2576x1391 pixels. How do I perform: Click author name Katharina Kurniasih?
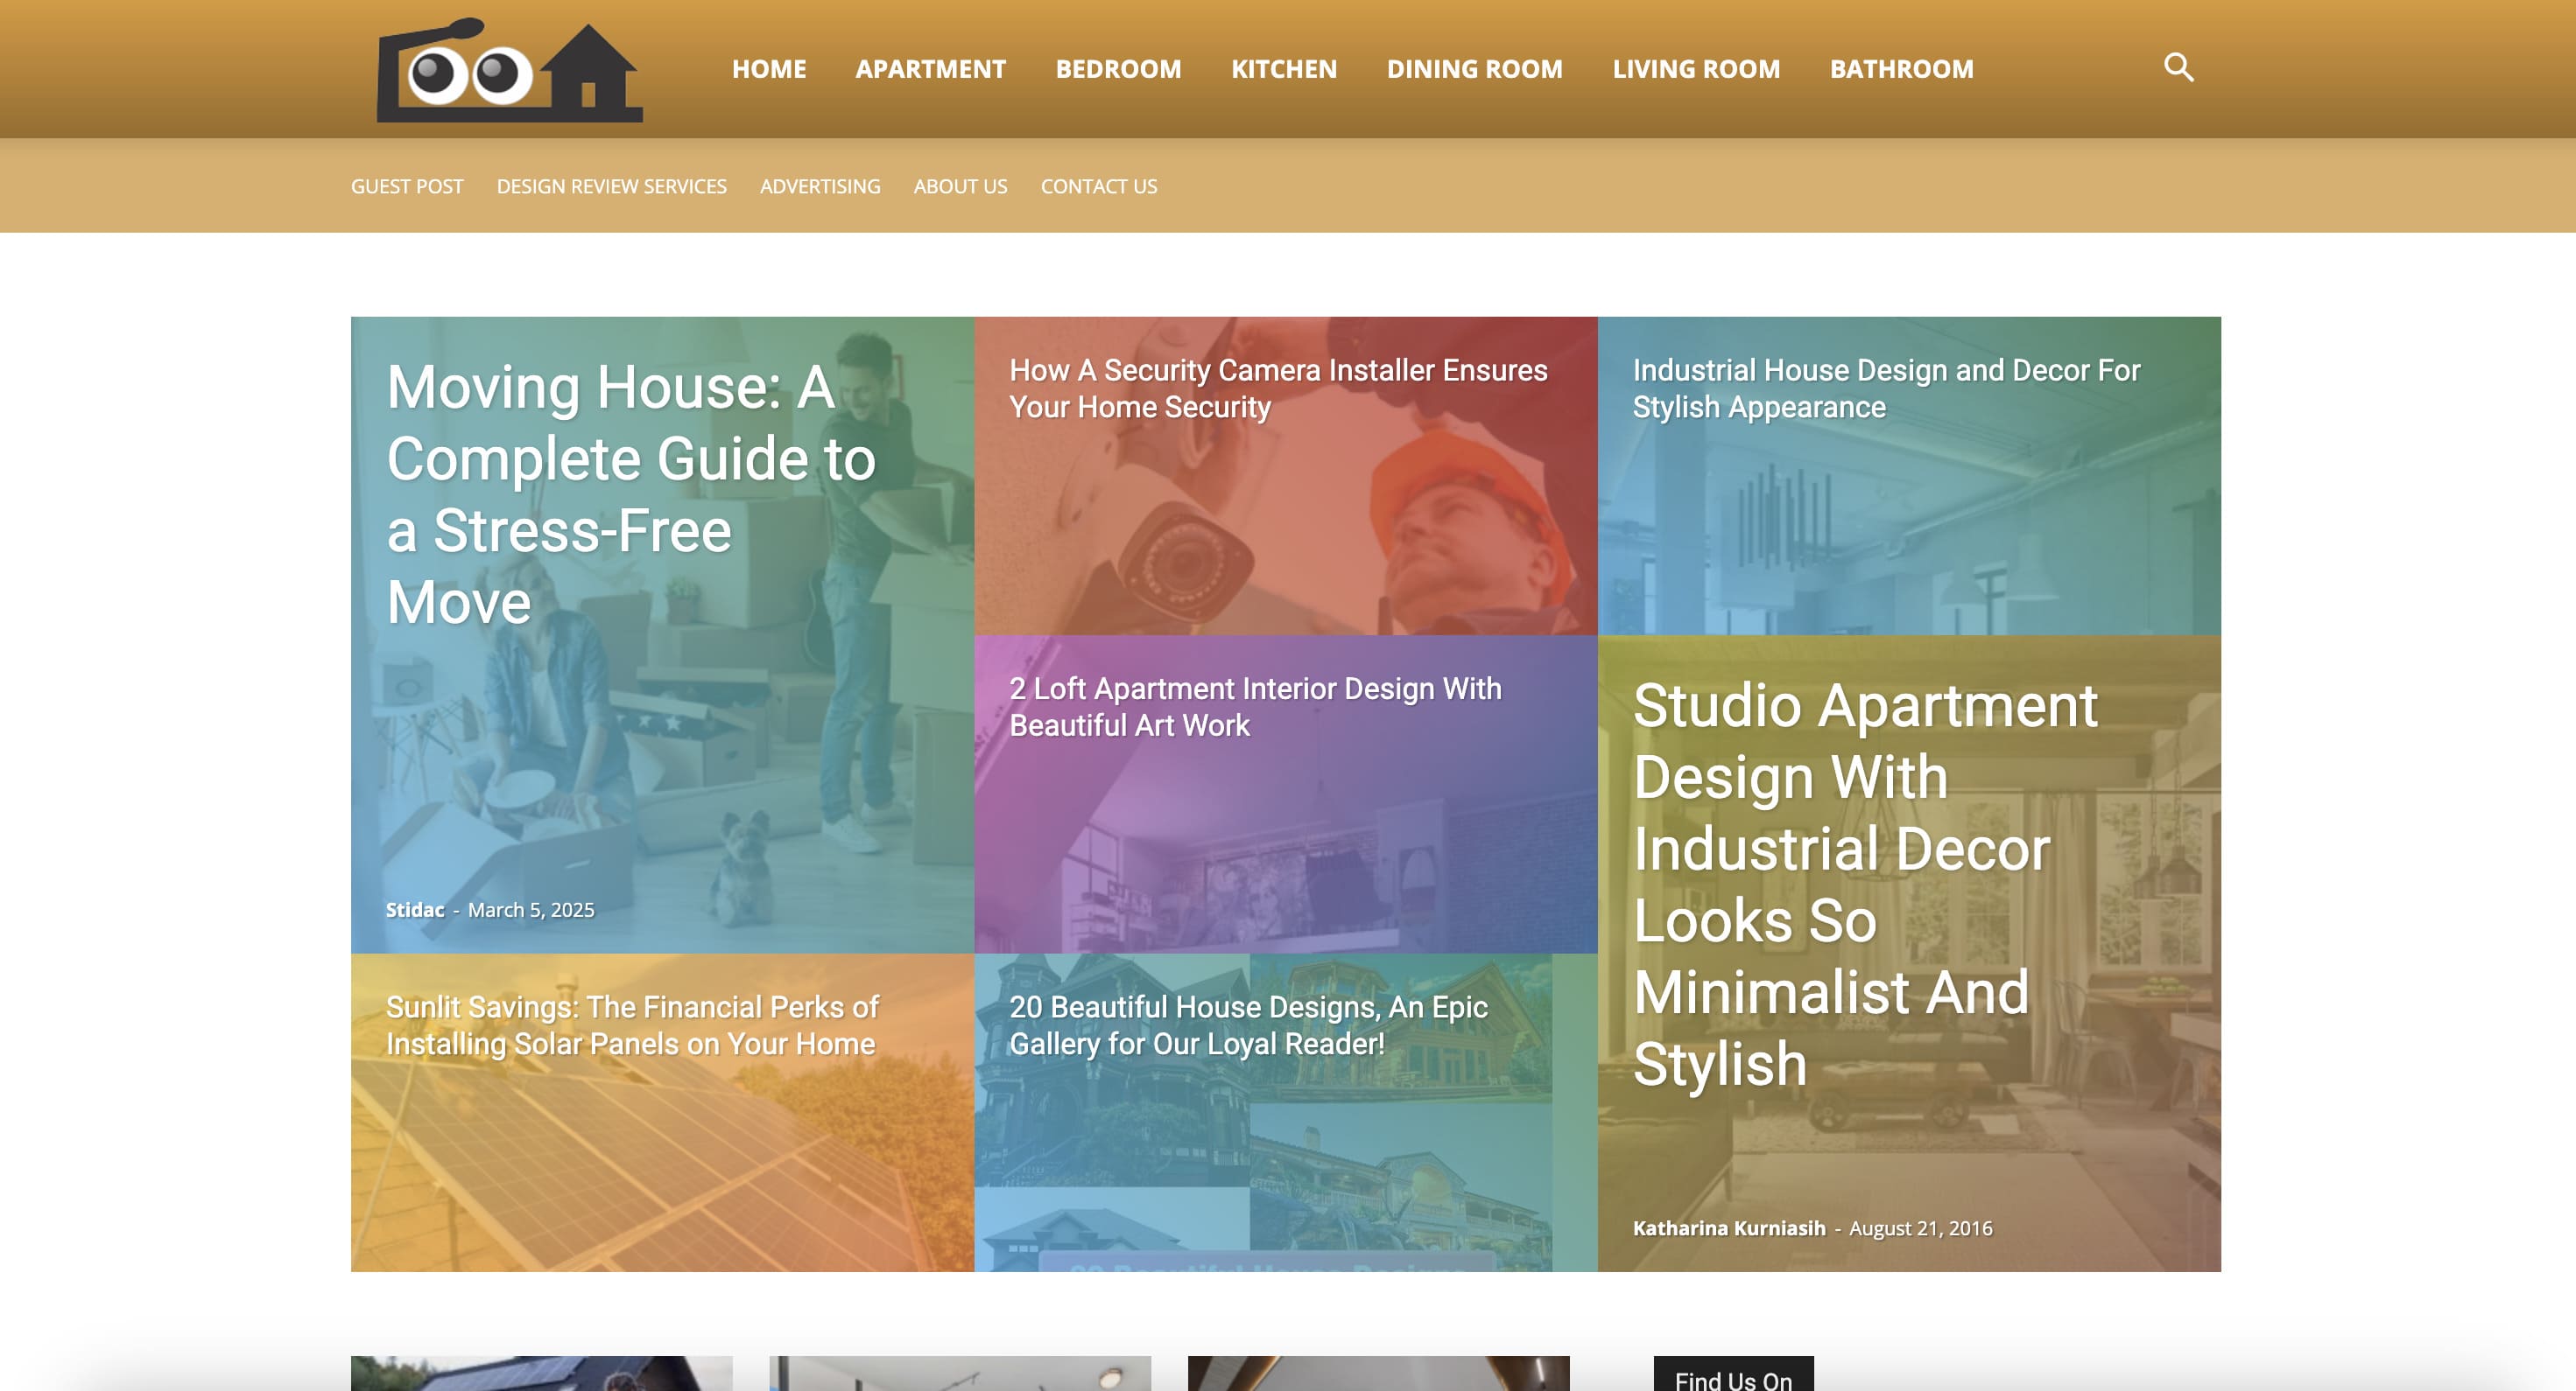1728,1228
